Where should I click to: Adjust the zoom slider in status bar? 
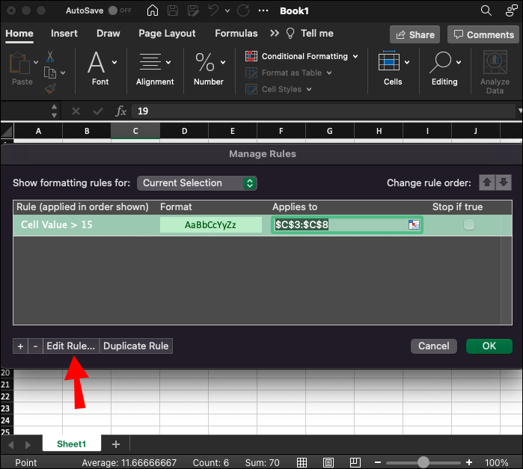423,462
